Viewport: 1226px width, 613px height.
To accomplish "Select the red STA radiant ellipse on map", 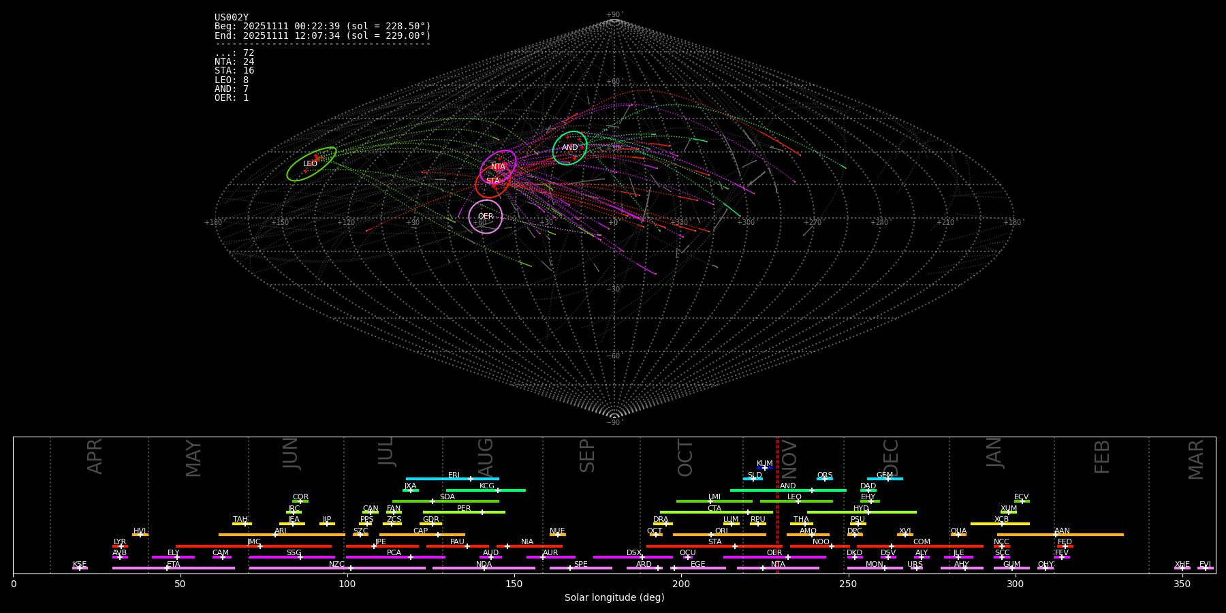I will click(493, 181).
